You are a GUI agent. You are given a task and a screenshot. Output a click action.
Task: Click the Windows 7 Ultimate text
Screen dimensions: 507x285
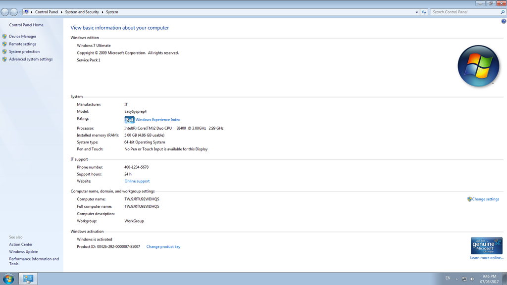coord(94,46)
